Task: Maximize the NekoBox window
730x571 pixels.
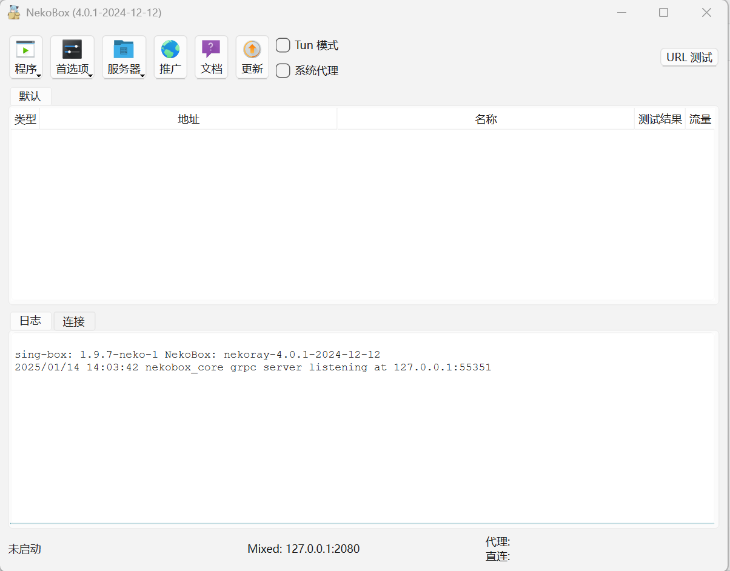Action: click(663, 13)
